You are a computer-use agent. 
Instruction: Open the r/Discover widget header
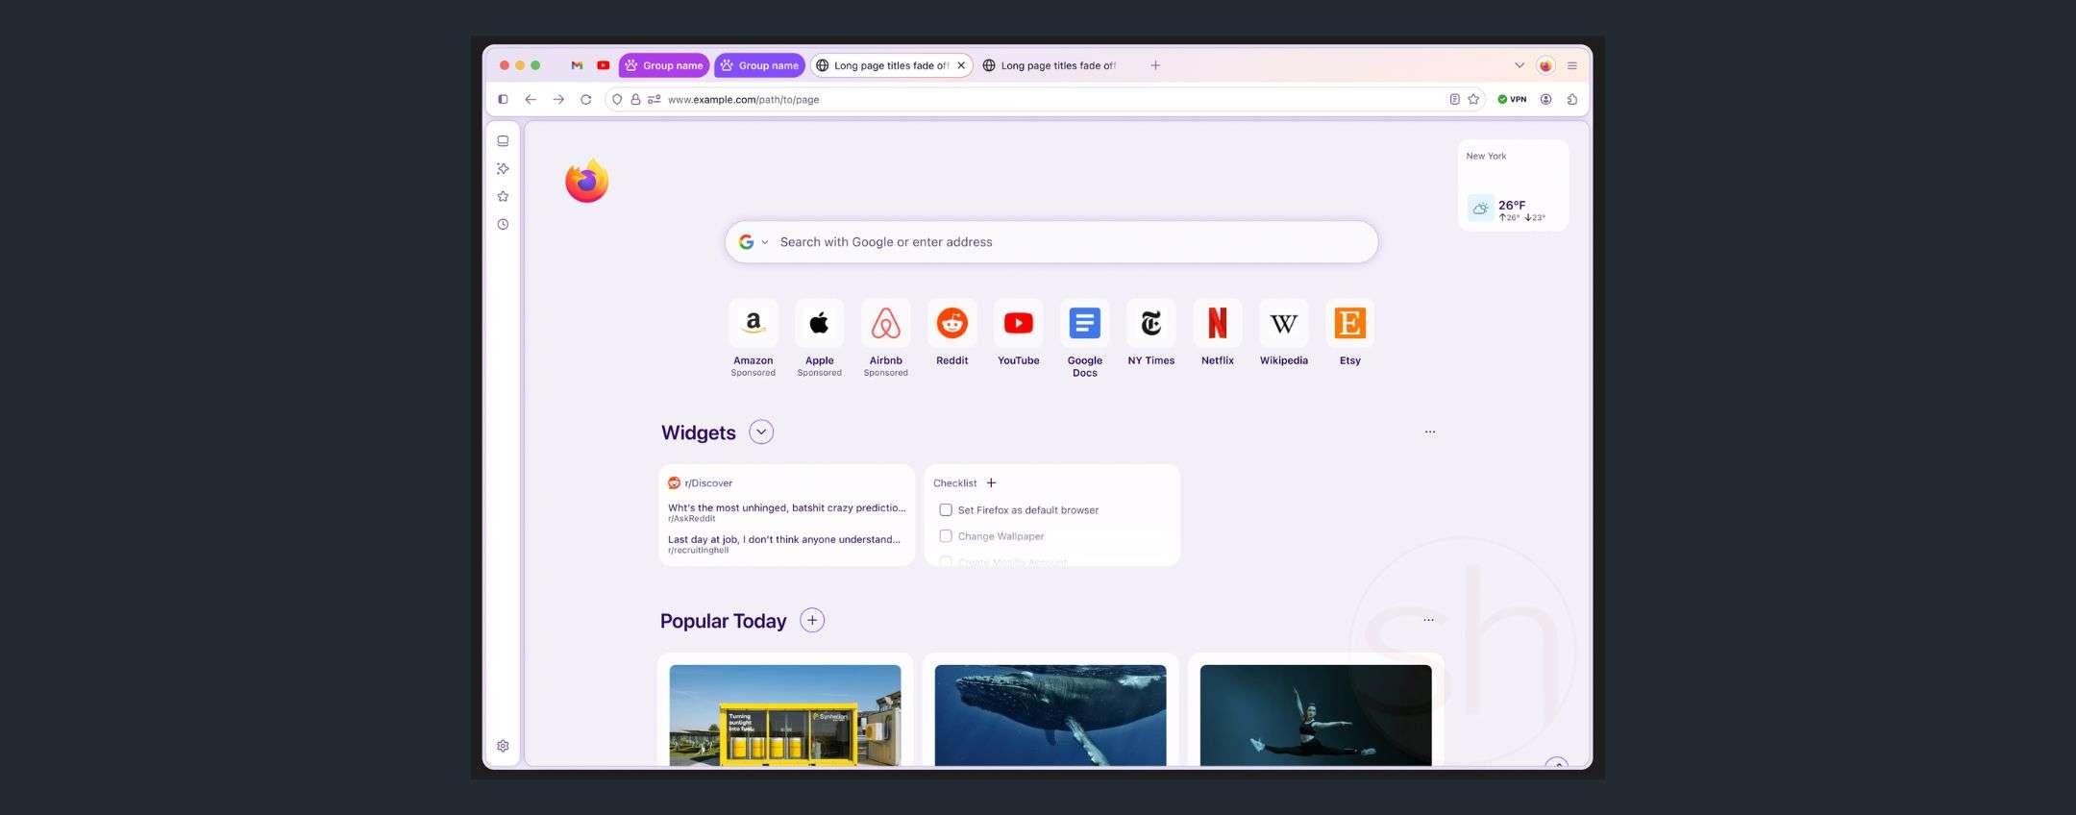click(701, 482)
